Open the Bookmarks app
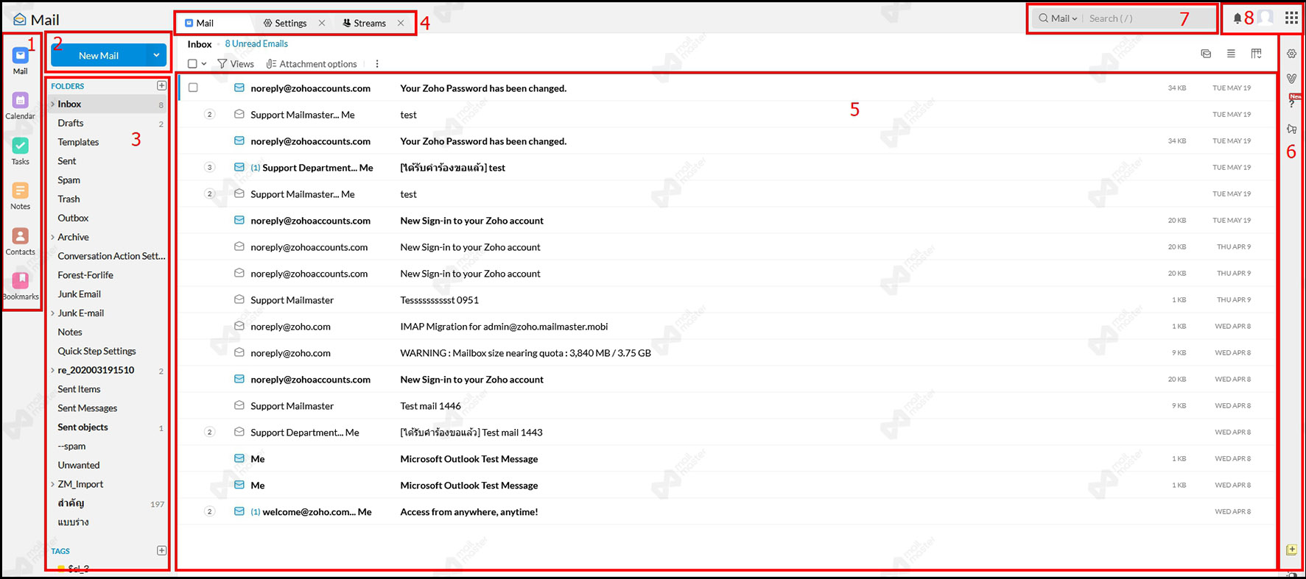 21,286
